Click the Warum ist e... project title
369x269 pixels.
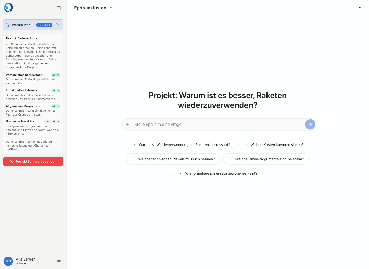(23, 25)
